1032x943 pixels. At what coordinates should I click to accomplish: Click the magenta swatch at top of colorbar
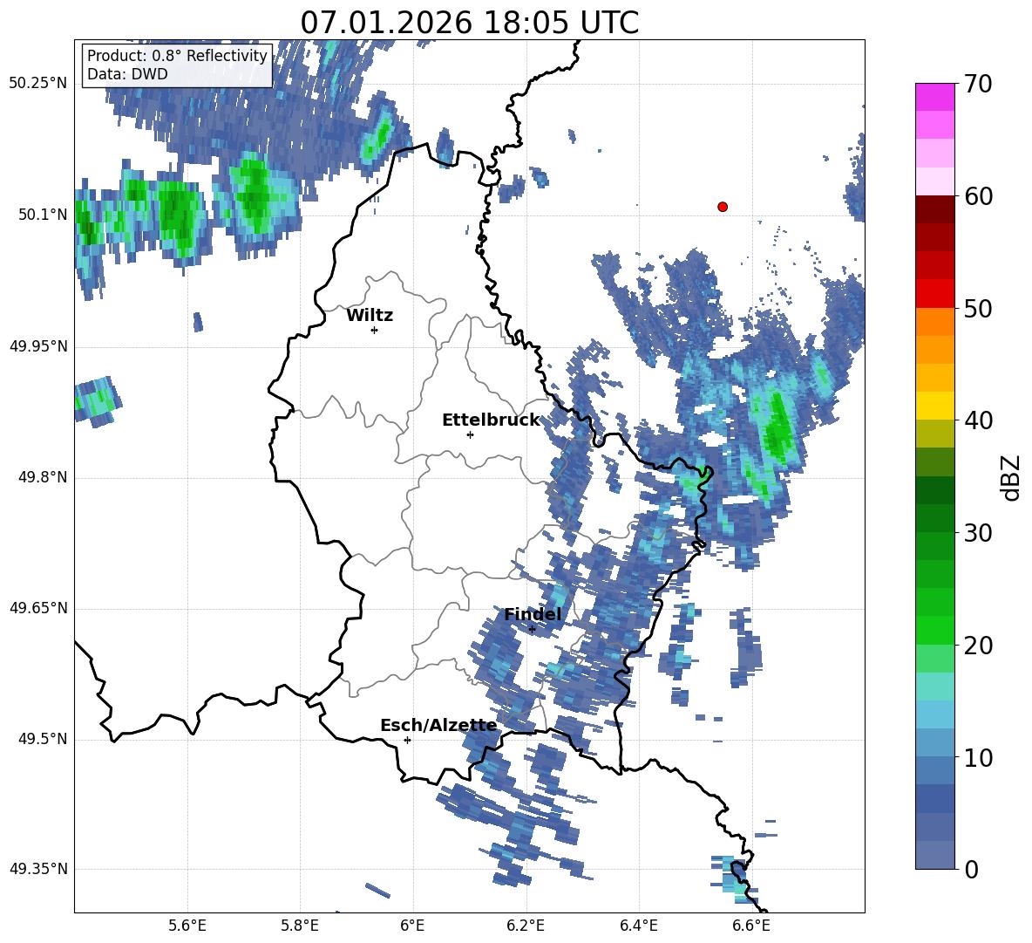click(934, 97)
